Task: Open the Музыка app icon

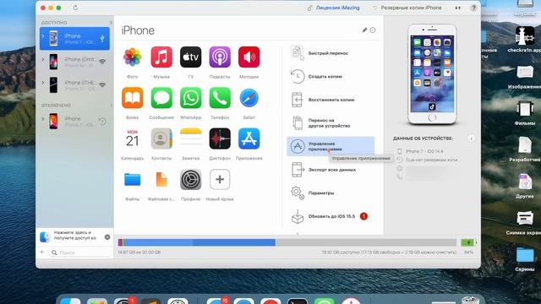Action: click(x=161, y=57)
